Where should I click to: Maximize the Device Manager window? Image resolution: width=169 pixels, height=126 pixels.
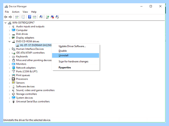tap(151, 6)
